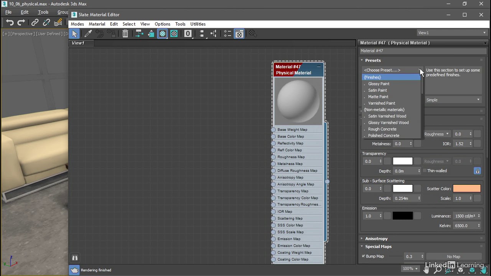This screenshot has height=276, width=491.
Task: Click Assign Material to Selection icon
Action: [x=112, y=34]
